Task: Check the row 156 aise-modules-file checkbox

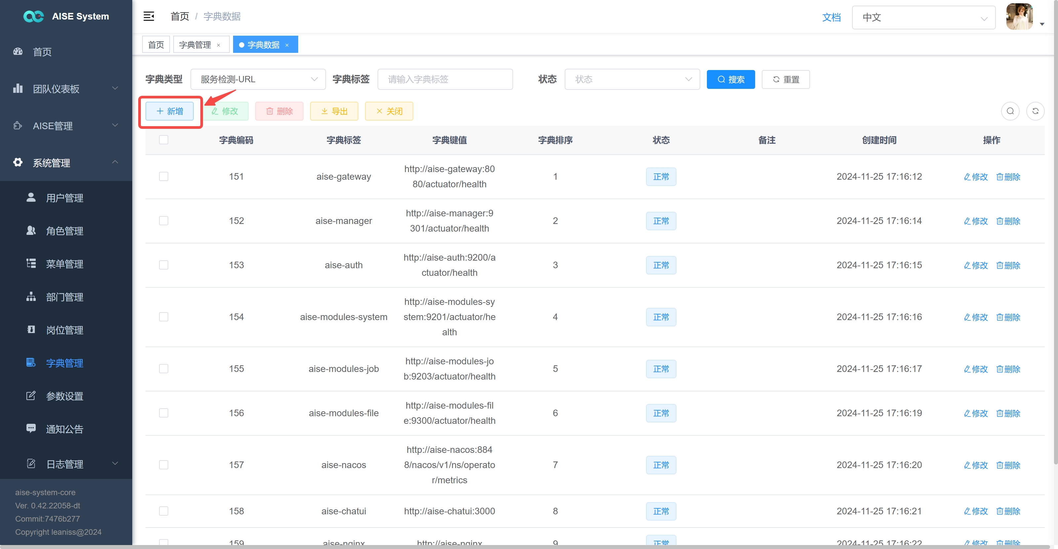Action: point(163,413)
